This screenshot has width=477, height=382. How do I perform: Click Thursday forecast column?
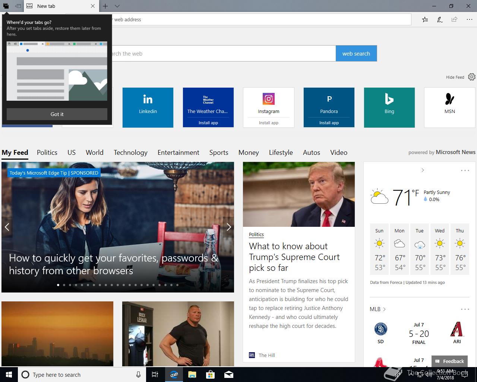click(x=460, y=249)
